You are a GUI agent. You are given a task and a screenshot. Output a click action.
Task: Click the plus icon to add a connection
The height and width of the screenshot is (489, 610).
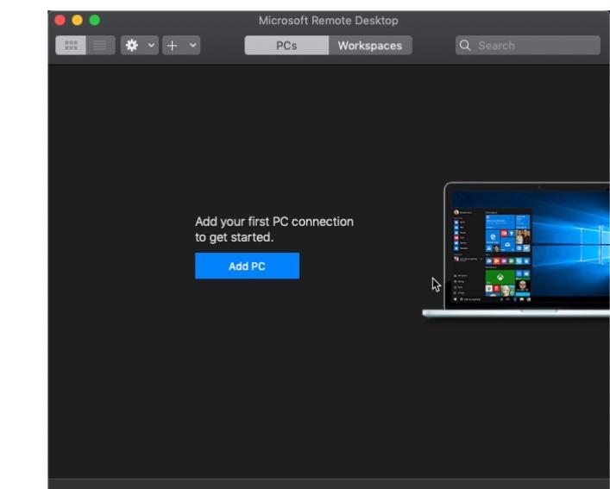tap(172, 46)
